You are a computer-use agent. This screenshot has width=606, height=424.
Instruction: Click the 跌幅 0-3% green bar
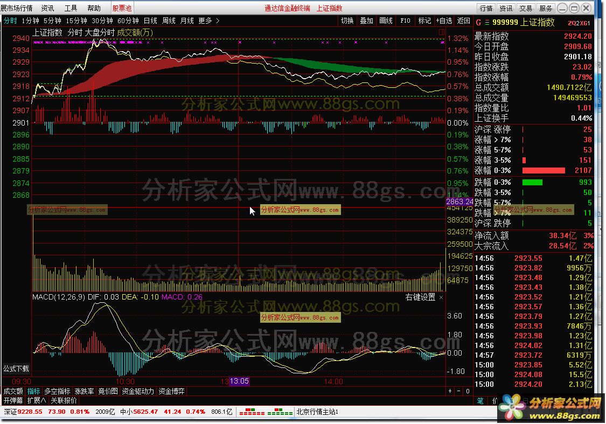532,183
